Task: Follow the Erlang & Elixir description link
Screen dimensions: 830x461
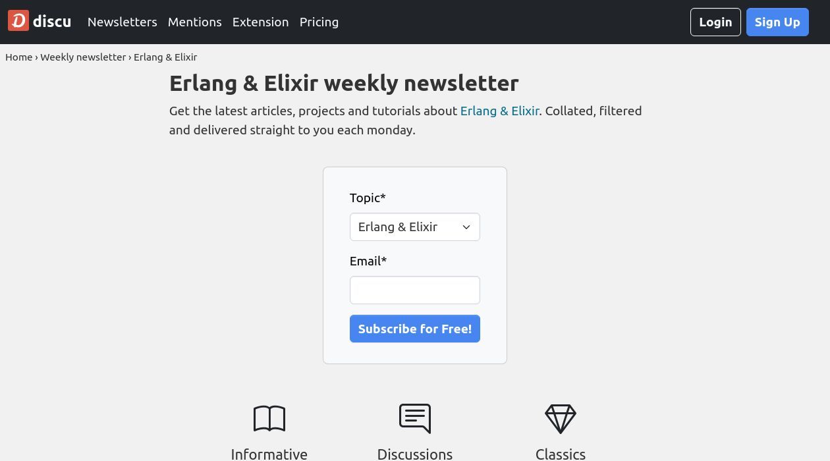Action: [x=499, y=111]
